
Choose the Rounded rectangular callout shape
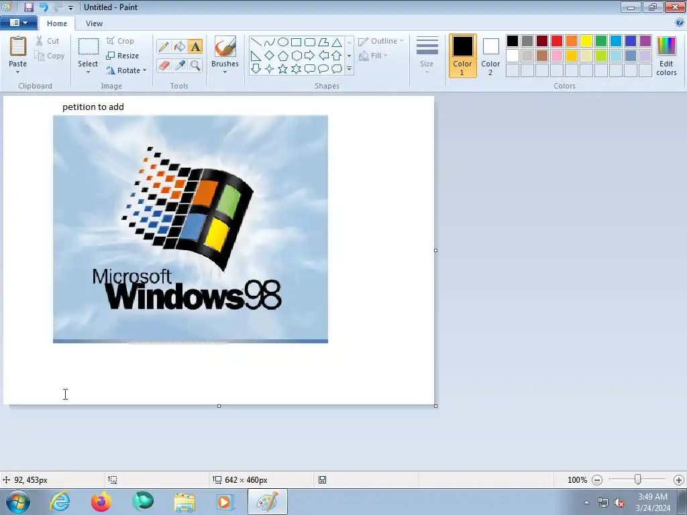310,69
